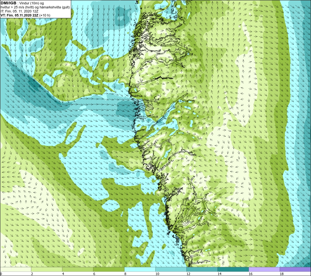Click the legend value label '10'

[157, 274]
